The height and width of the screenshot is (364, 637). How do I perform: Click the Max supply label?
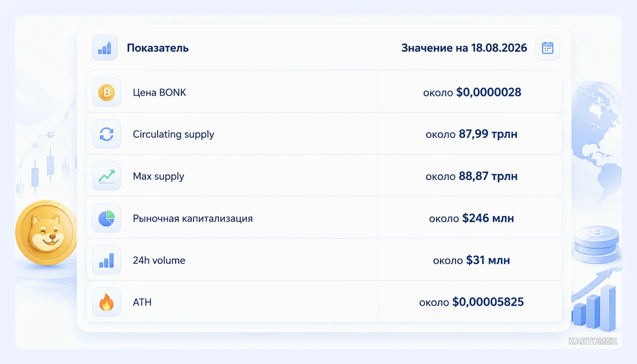point(158,177)
